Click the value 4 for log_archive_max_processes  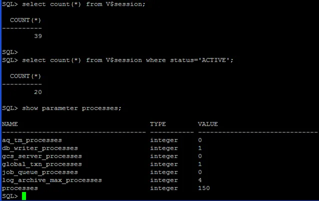(x=199, y=180)
